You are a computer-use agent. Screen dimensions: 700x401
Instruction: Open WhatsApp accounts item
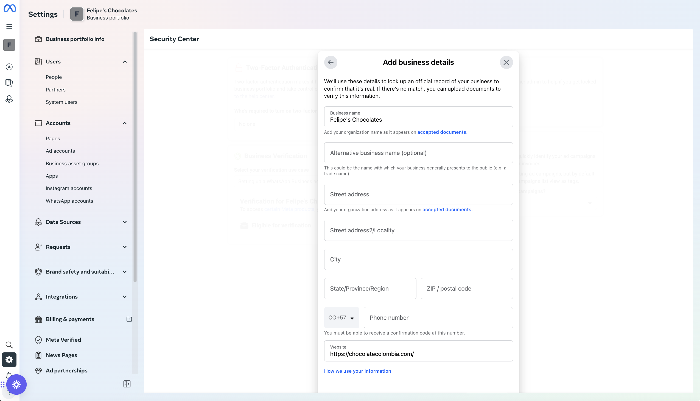pos(69,201)
